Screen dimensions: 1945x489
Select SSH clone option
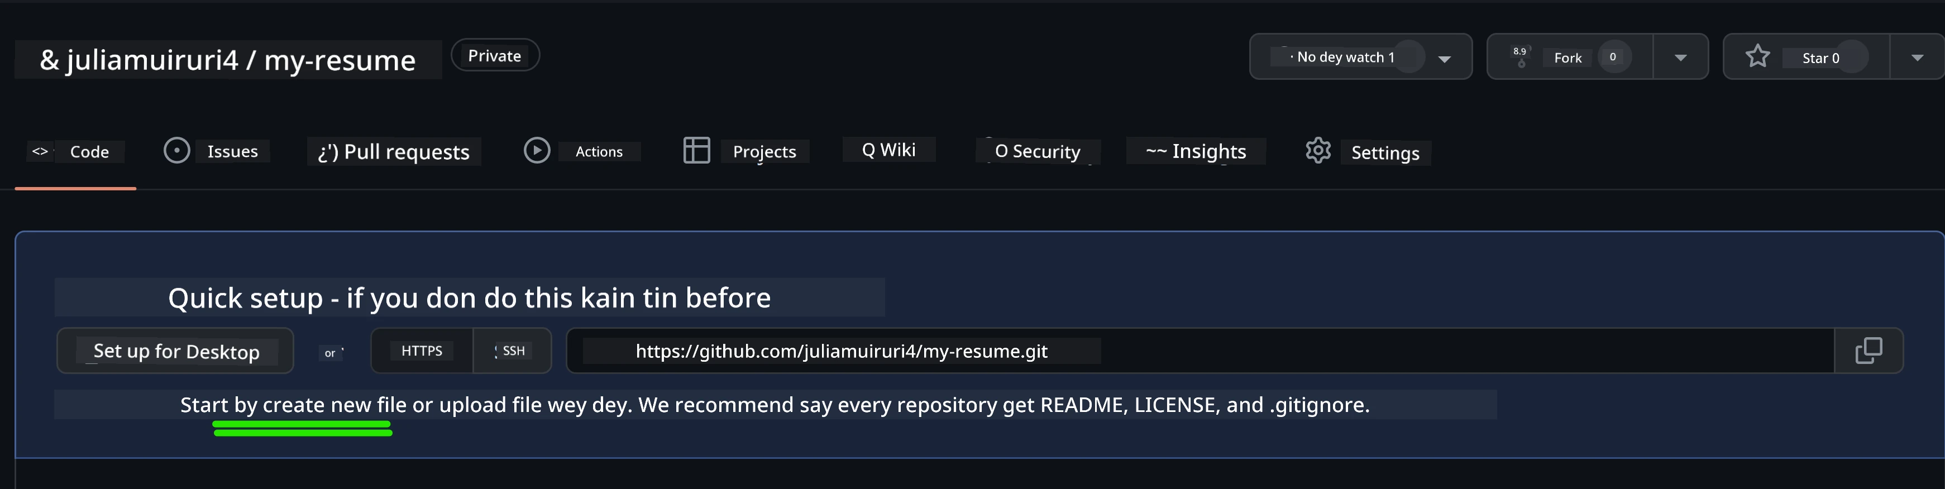click(513, 351)
